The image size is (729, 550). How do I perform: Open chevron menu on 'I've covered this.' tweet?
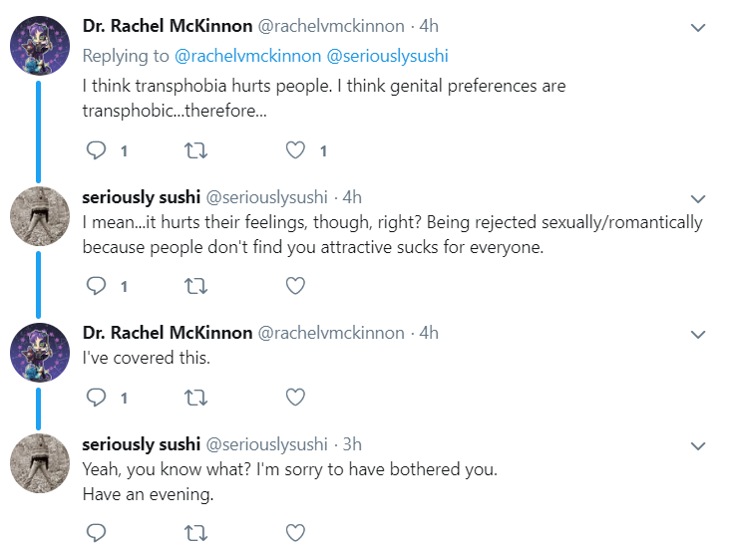698,335
